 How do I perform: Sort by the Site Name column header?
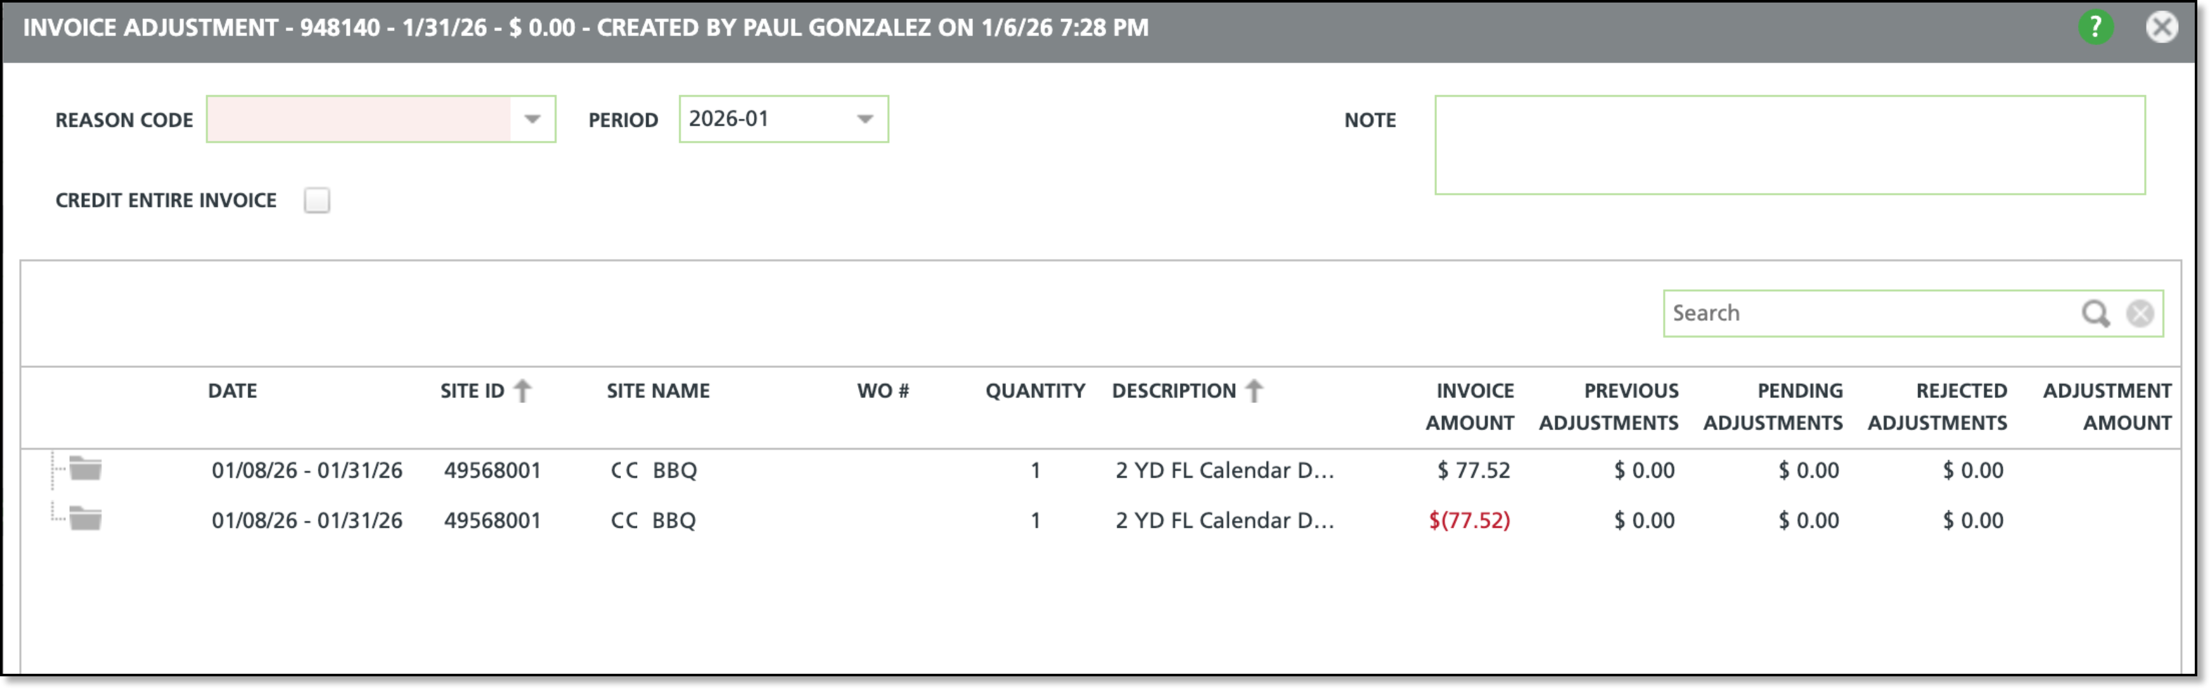click(658, 391)
